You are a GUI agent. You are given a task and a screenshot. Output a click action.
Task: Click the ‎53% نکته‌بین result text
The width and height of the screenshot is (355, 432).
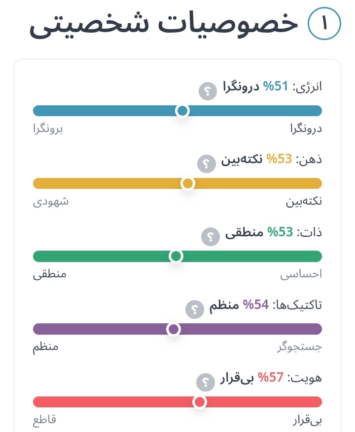click(x=256, y=159)
